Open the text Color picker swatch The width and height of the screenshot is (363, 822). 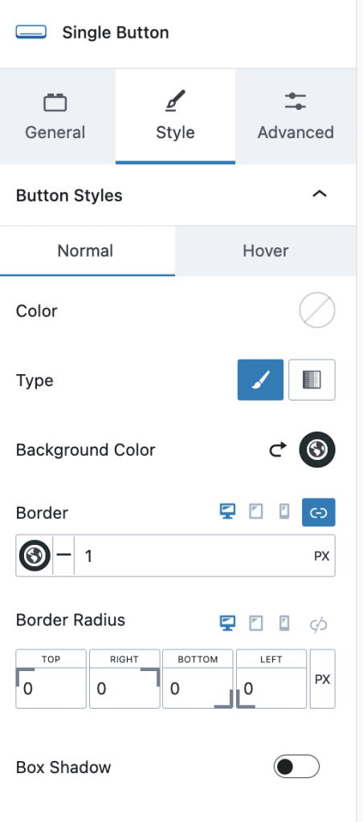317,311
